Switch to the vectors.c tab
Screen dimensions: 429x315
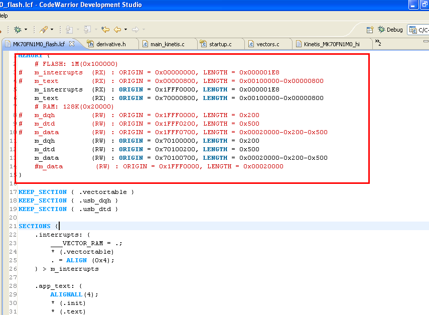(x=267, y=44)
